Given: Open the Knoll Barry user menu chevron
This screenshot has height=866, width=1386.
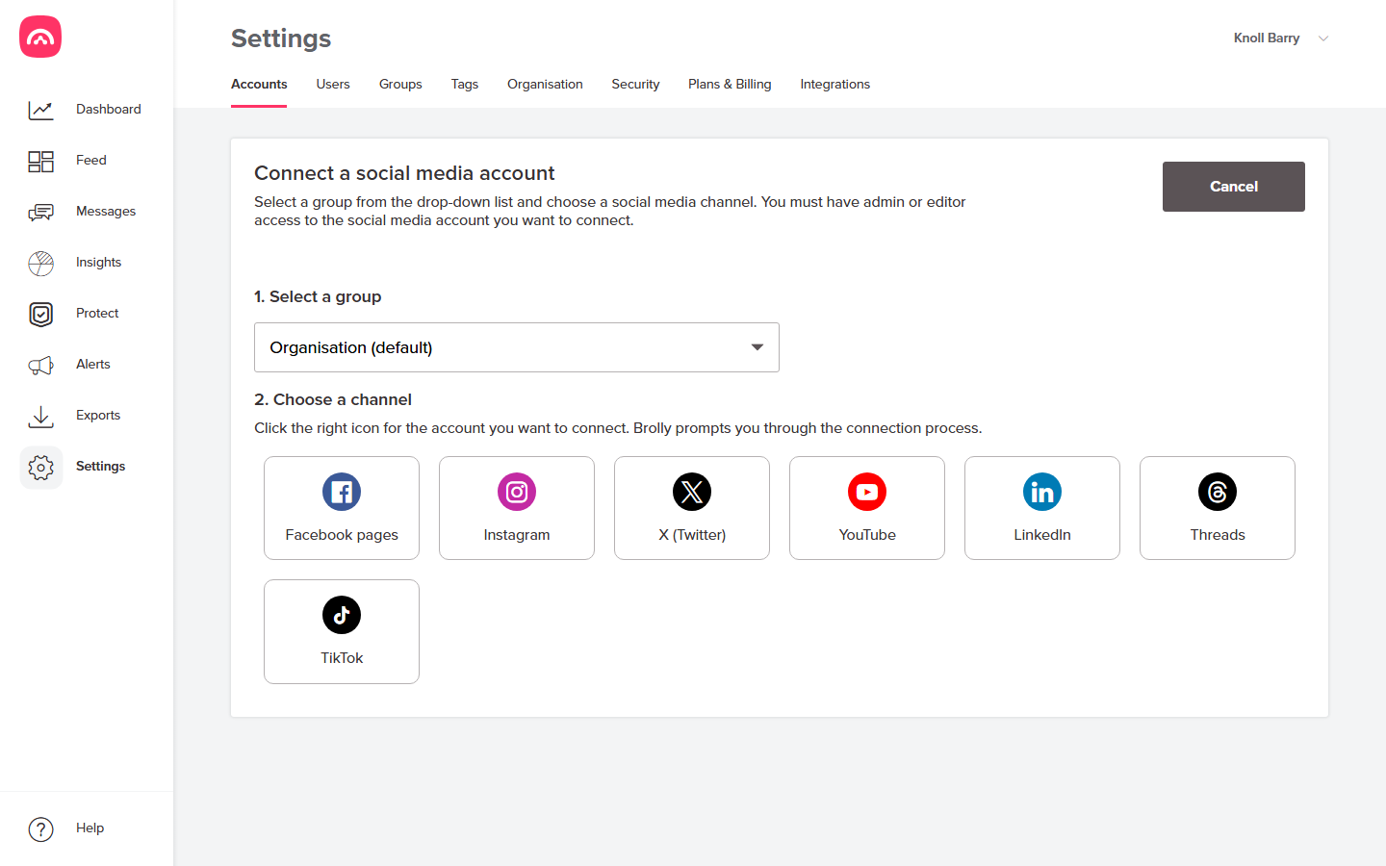Looking at the screenshot, I should 1323,38.
